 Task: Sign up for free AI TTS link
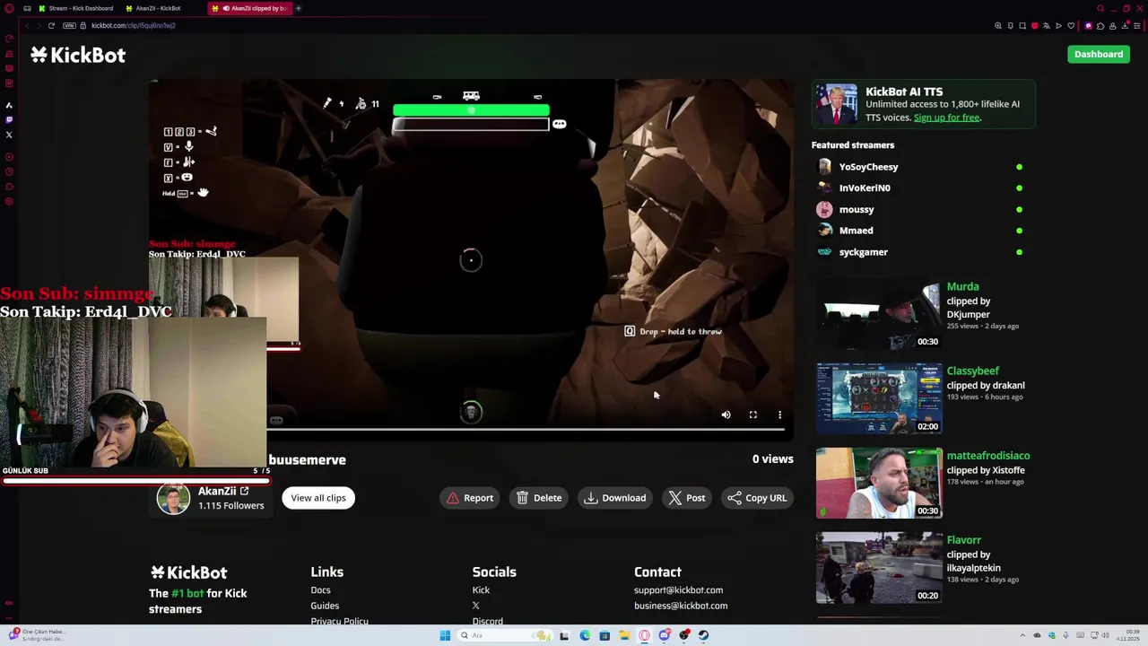pyautogui.click(x=946, y=118)
